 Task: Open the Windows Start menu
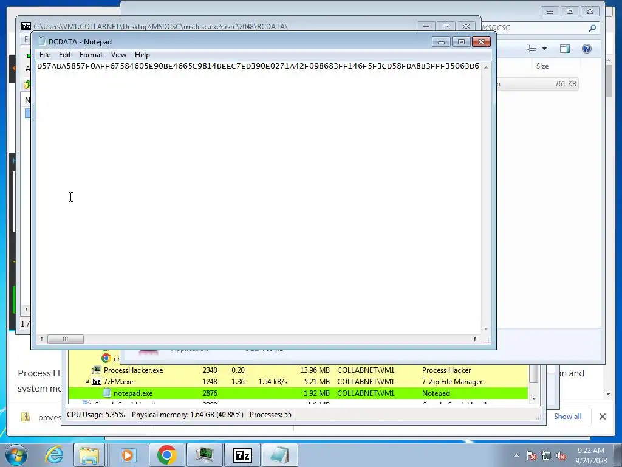point(16,455)
